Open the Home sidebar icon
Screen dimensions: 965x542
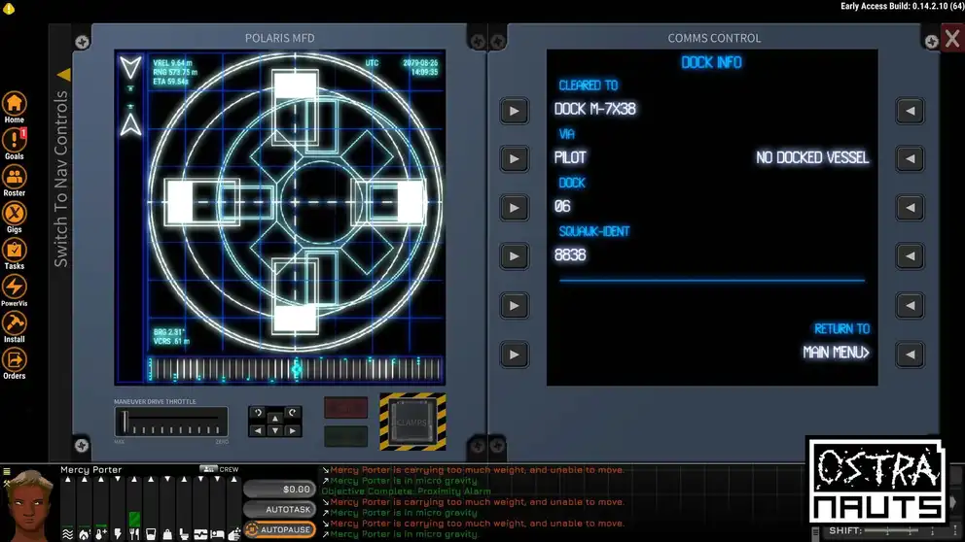point(15,105)
